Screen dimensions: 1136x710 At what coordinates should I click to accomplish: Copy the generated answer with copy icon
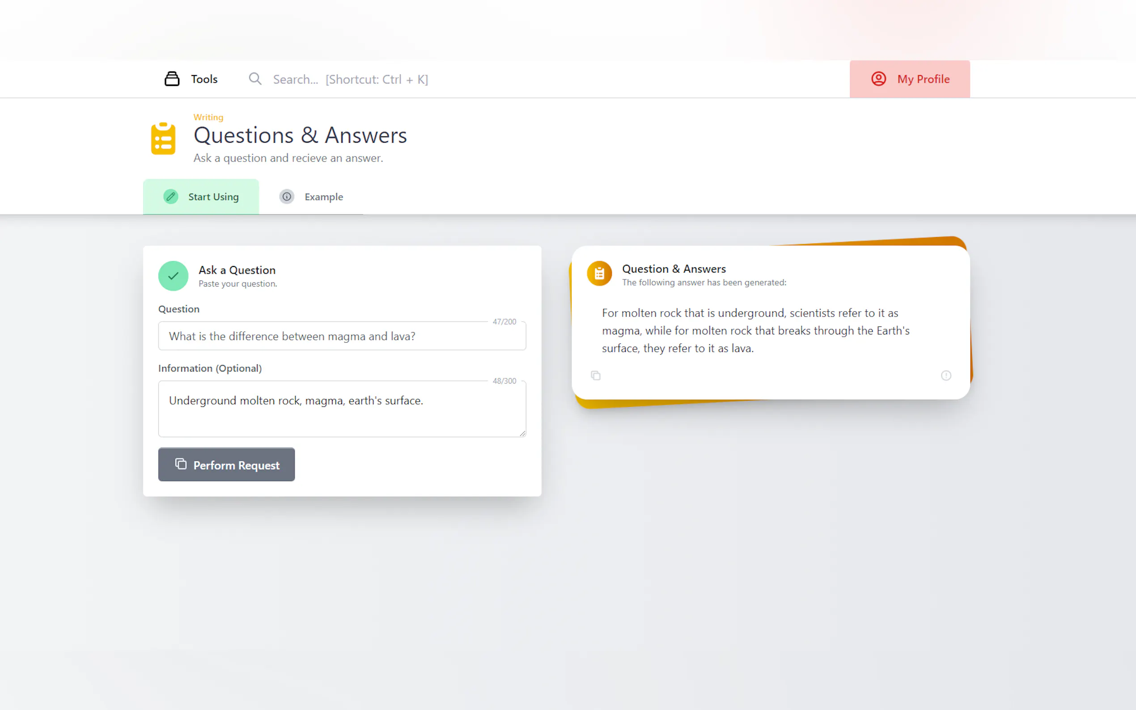(595, 376)
